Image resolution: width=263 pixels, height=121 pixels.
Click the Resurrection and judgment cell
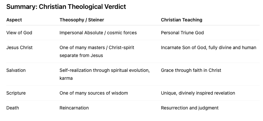190,108
